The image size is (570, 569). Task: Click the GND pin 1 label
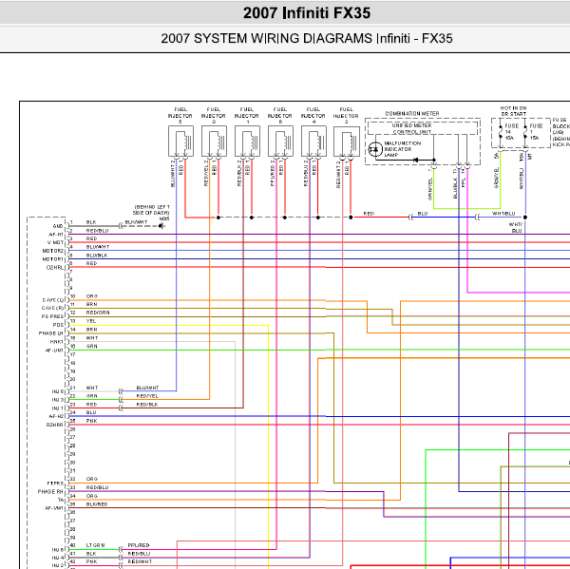coord(58,226)
